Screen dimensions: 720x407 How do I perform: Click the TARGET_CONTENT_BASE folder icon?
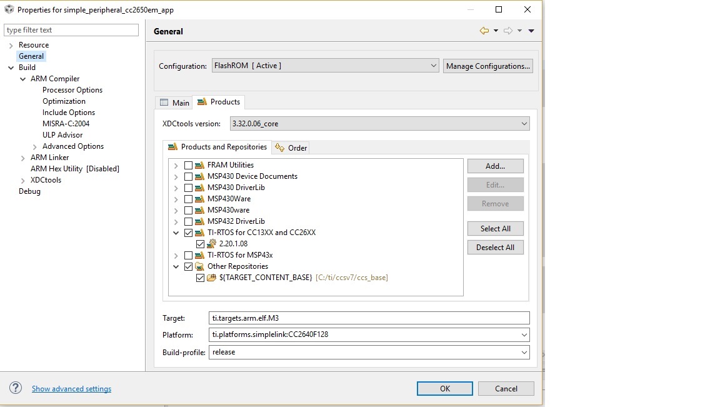pyautogui.click(x=211, y=278)
